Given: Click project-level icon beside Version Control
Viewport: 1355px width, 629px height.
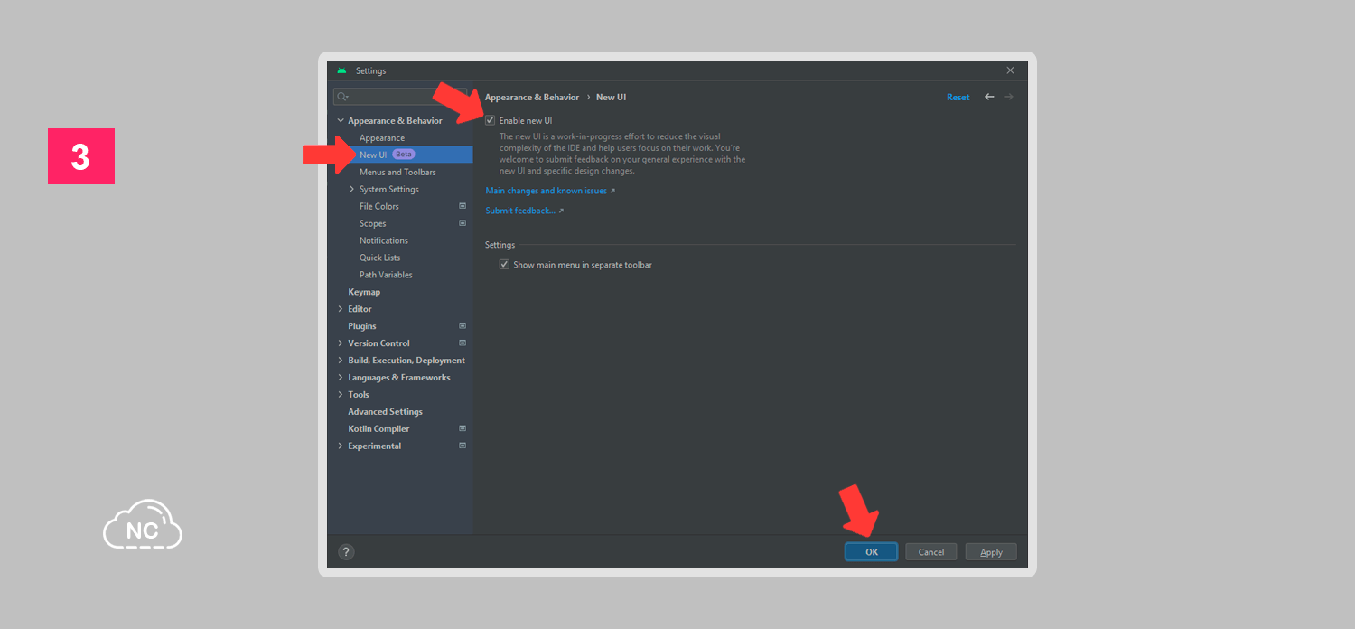Looking at the screenshot, I should pos(463,343).
